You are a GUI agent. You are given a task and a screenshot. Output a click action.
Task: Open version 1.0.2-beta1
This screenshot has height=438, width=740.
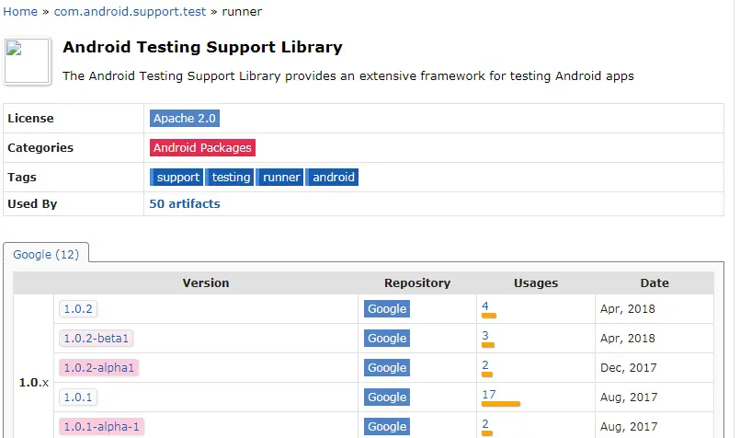[97, 339]
